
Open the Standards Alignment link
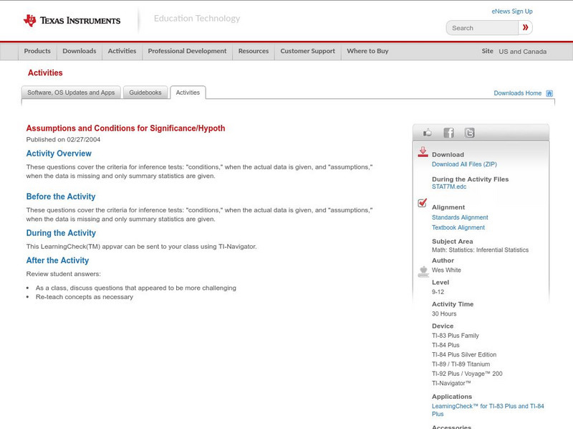[x=460, y=217]
